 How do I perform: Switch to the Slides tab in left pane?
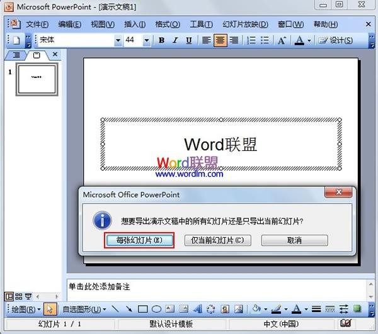[37, 55]
